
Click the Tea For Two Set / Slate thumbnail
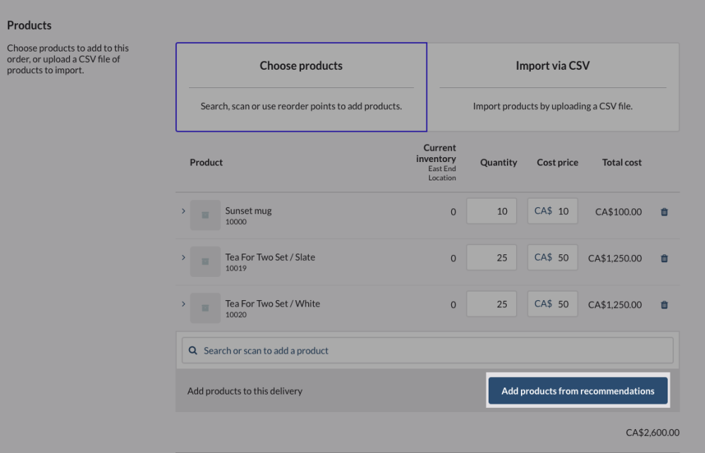point(205,260)
